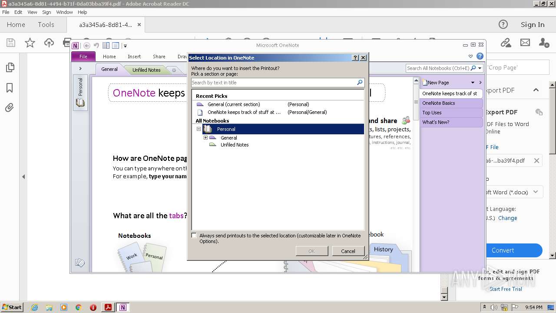Screen dimensions: 556x313
Task: Click the OneNote taskbar button
Action: [x=123, y=307]
